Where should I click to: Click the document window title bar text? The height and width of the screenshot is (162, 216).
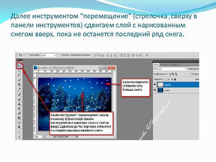tap(56, 67)
